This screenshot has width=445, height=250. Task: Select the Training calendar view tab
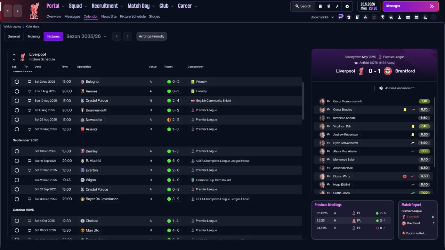coord(34,36)
